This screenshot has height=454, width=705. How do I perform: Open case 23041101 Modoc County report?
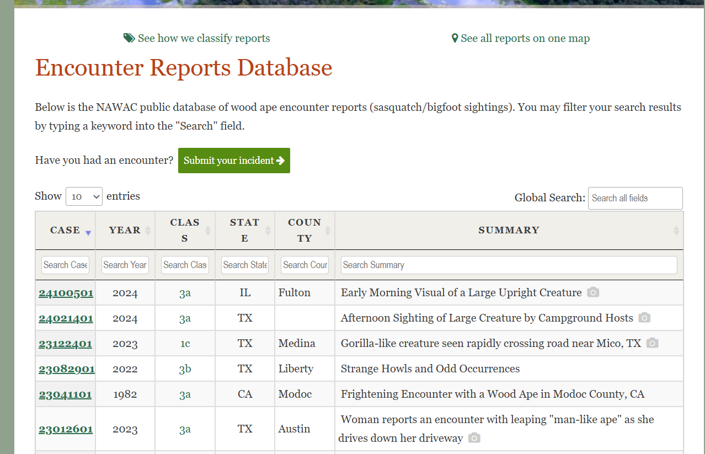click(x=65, y=394)
